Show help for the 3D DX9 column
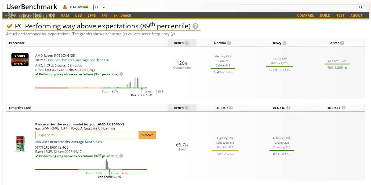The width and height of the screenshot is (371, 185). 231,108
